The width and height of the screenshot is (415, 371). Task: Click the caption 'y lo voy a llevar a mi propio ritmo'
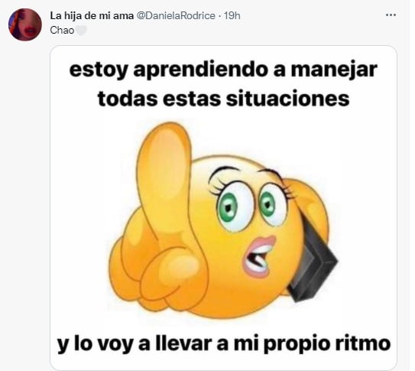coord(224,343)
